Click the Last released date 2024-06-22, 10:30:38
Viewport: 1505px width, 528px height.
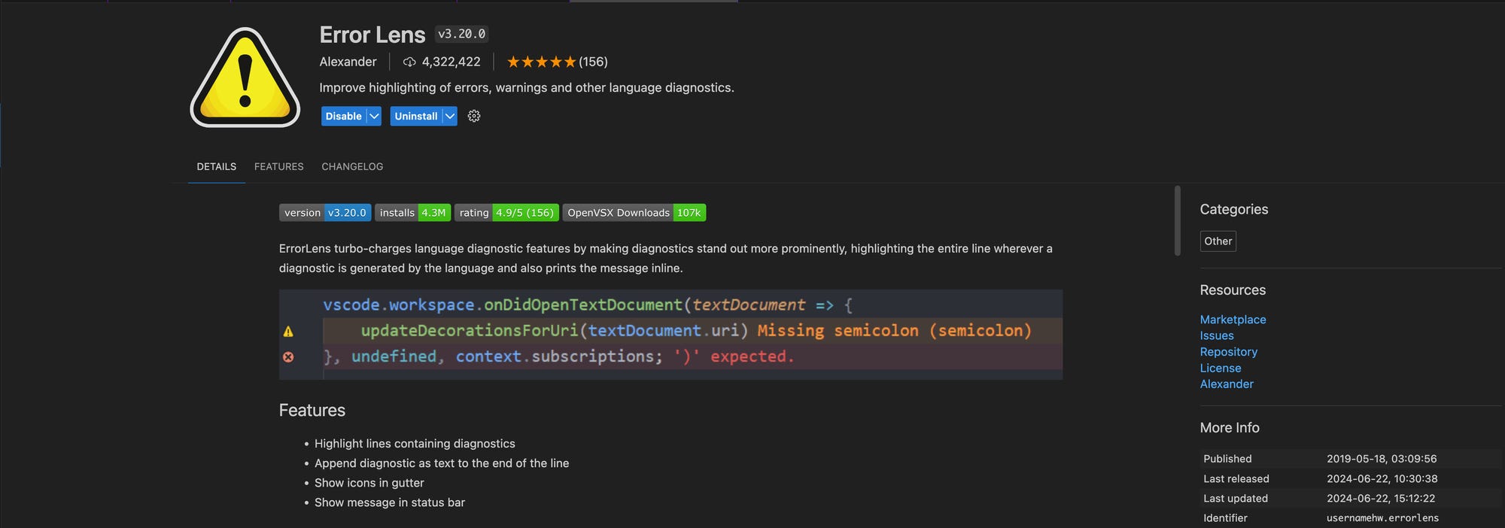(x=1382, y=478)
